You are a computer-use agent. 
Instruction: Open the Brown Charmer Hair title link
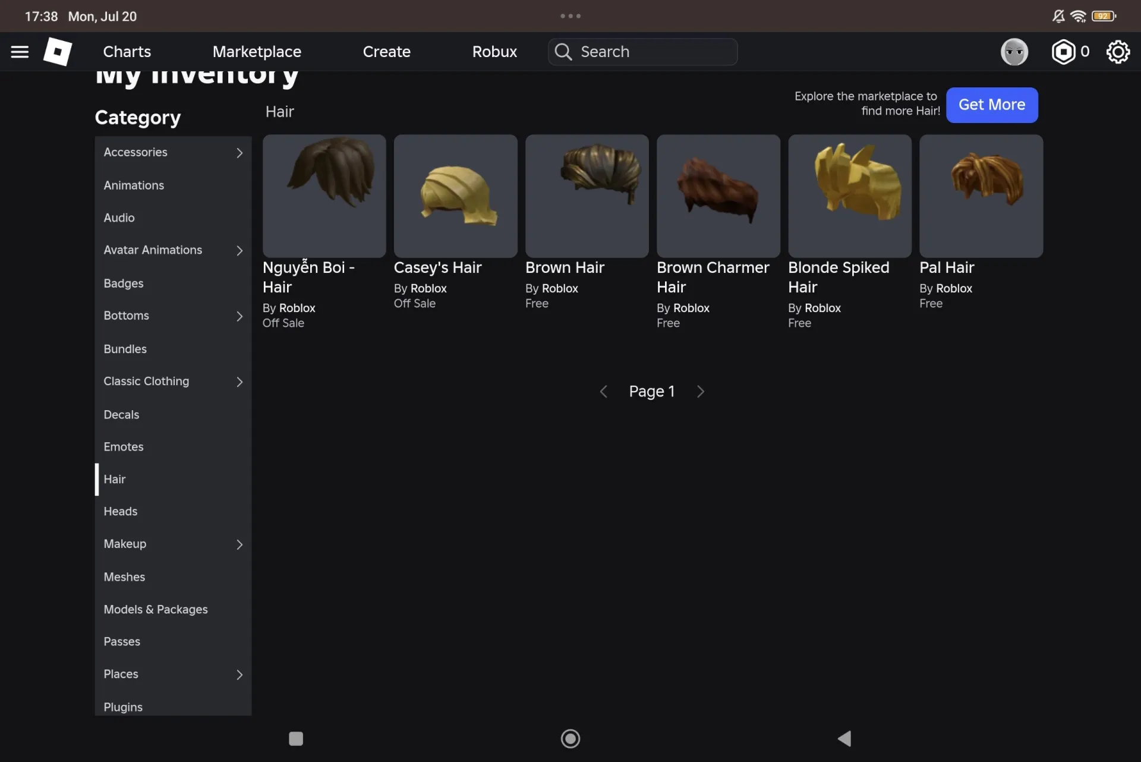coord(713,278)
